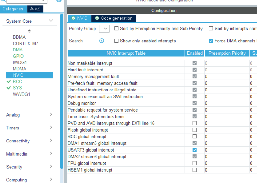Click the Preemption Priority column header
Viewport: 257px width, 183px height.
click(x=227, y=53)
